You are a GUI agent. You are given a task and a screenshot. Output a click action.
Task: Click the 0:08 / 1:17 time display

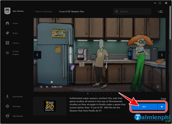[57, 87]
